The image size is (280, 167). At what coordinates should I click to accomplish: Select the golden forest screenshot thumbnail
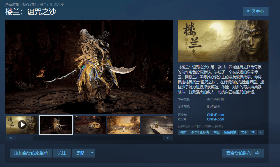[x=123, y=125]
